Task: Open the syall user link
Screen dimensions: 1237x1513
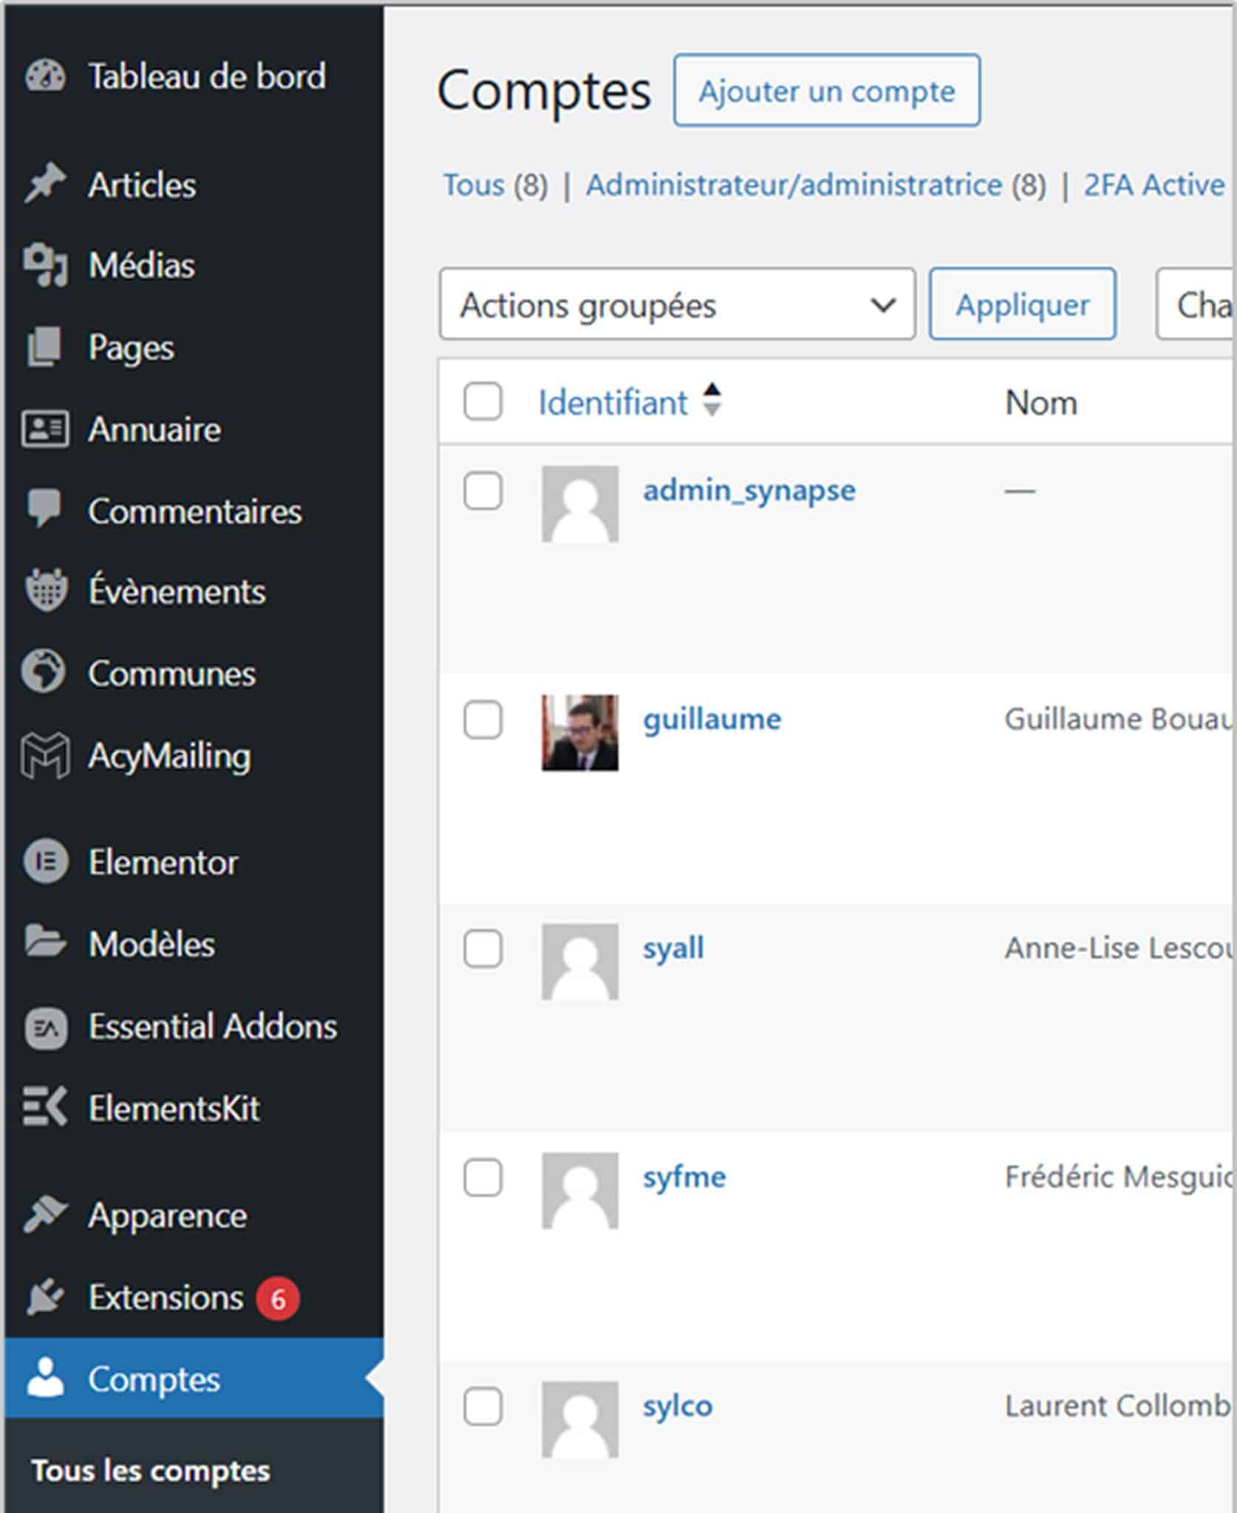Action: (673, 949)
